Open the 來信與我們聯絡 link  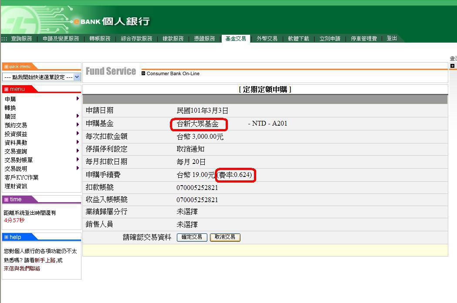point(22,269)
